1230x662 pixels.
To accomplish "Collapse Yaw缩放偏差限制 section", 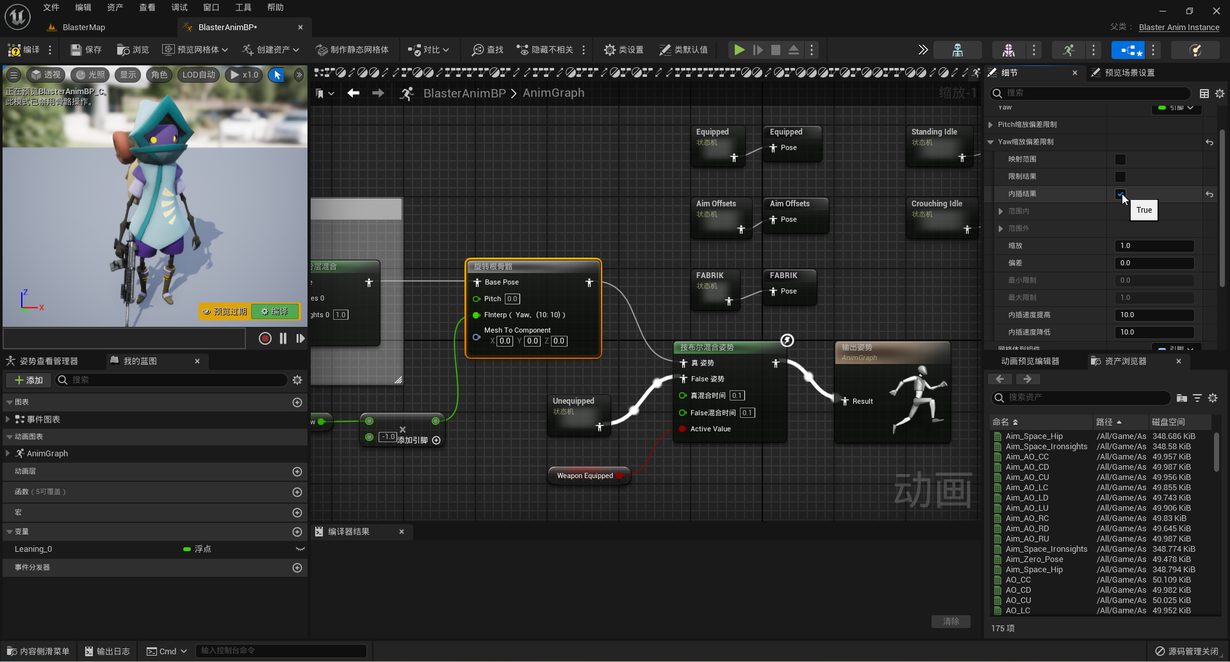I will click(x=991, y=142).
